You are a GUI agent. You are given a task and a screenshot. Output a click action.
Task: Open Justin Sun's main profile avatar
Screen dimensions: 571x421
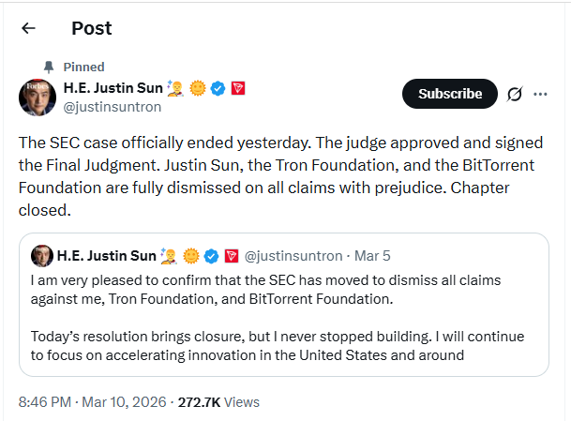[38, 96]
